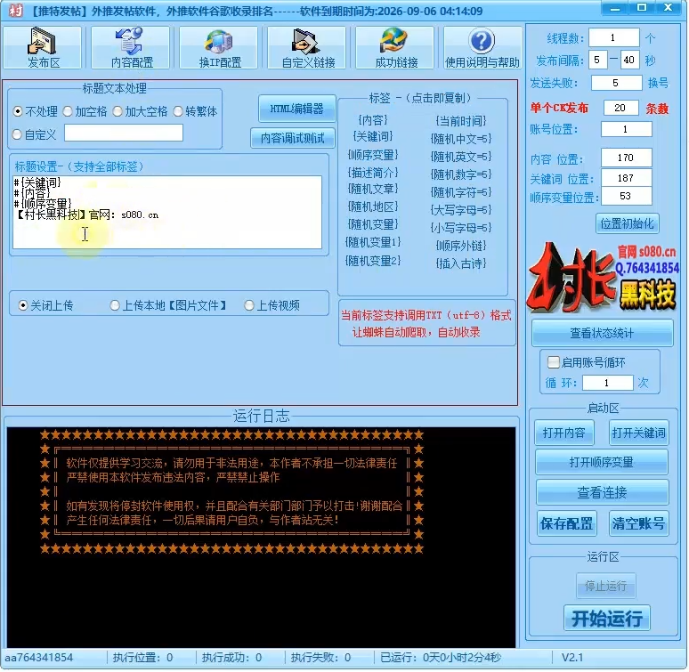Click the 查看连接 button

pos(602,492)
